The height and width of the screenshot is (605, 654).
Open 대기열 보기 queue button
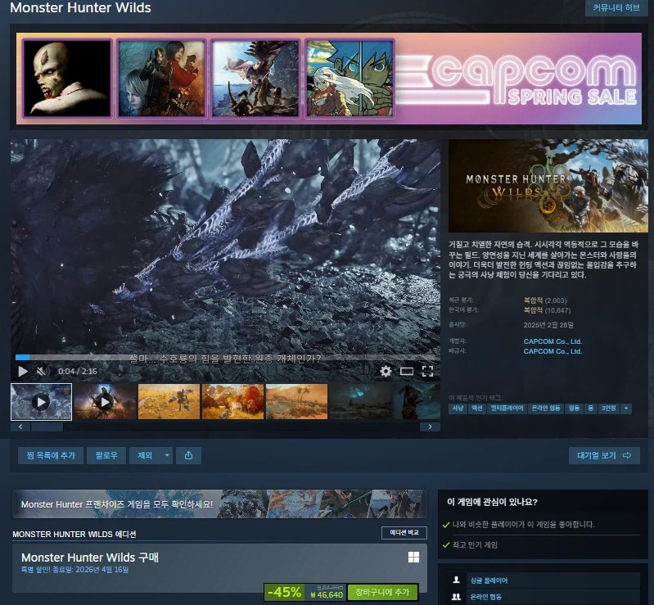point(604,455)
